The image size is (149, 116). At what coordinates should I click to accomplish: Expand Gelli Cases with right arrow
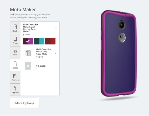pyautogui.click(x=55, y=53)
